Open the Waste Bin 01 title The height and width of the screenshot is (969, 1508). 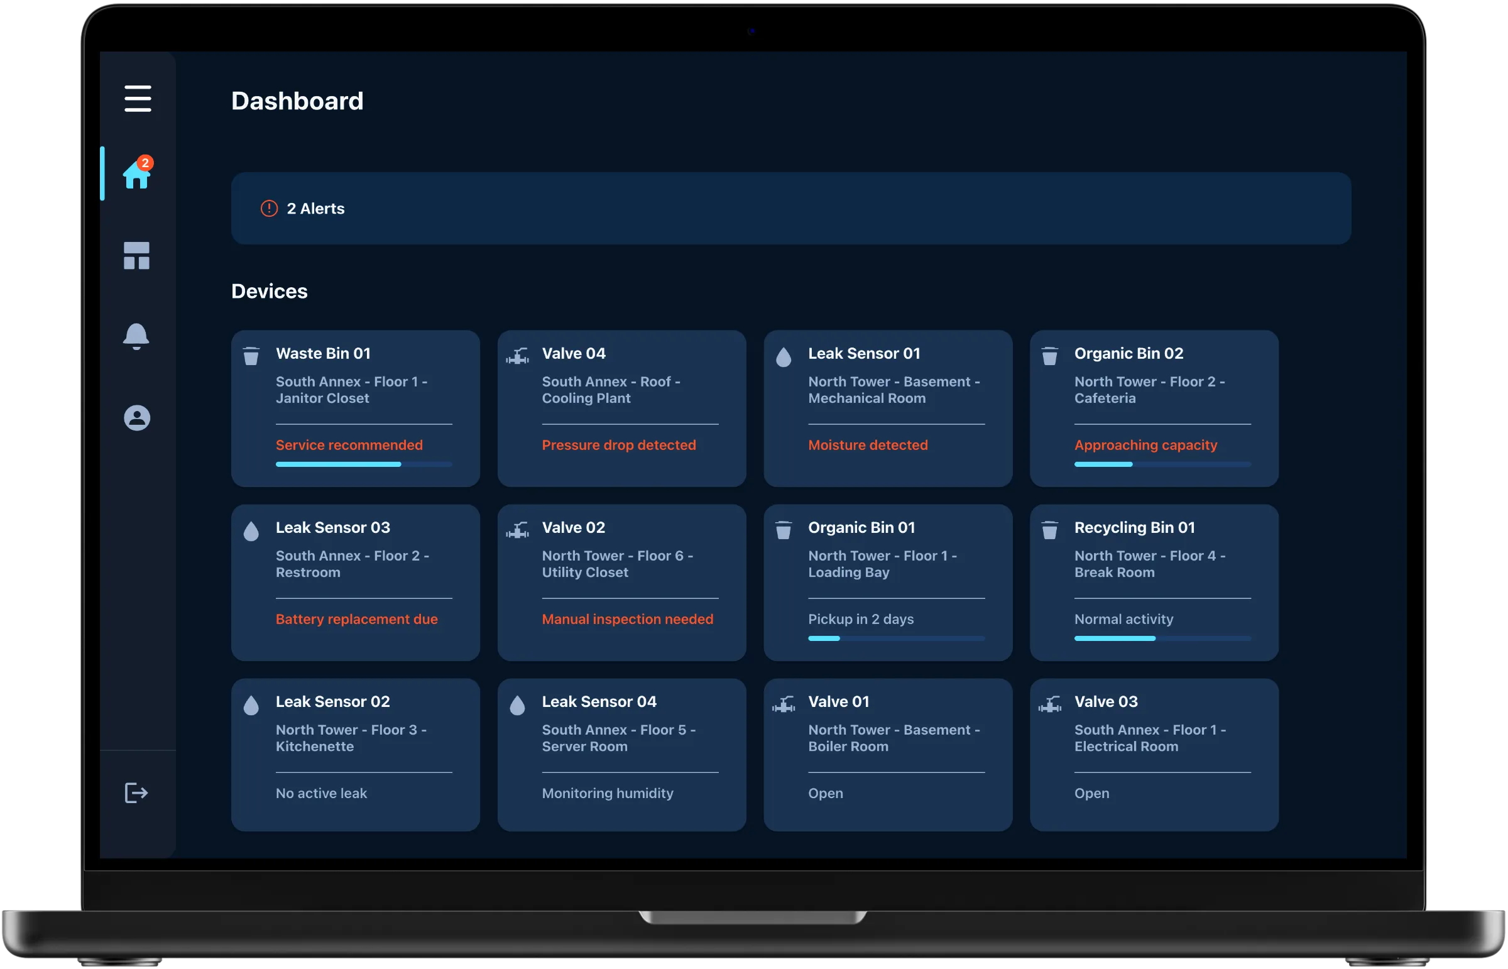pyautogui.click(x=324, y=354)
